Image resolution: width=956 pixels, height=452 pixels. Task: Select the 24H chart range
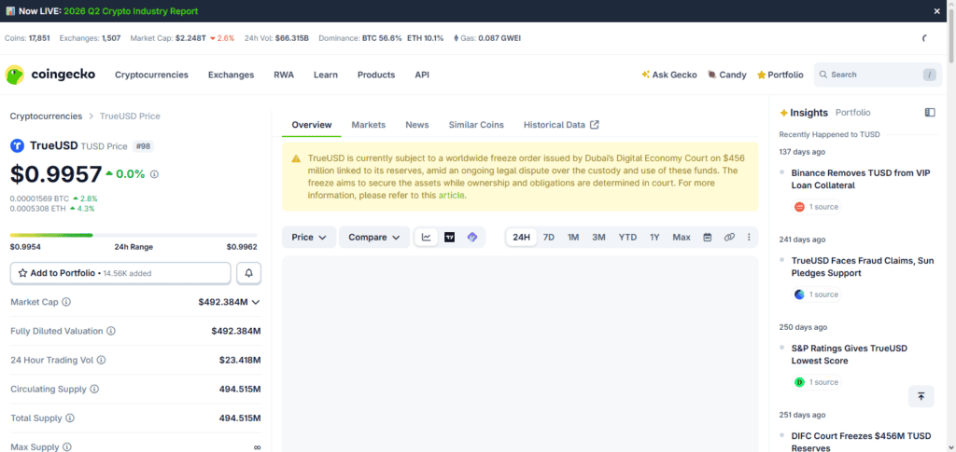(x=521, y=238)
